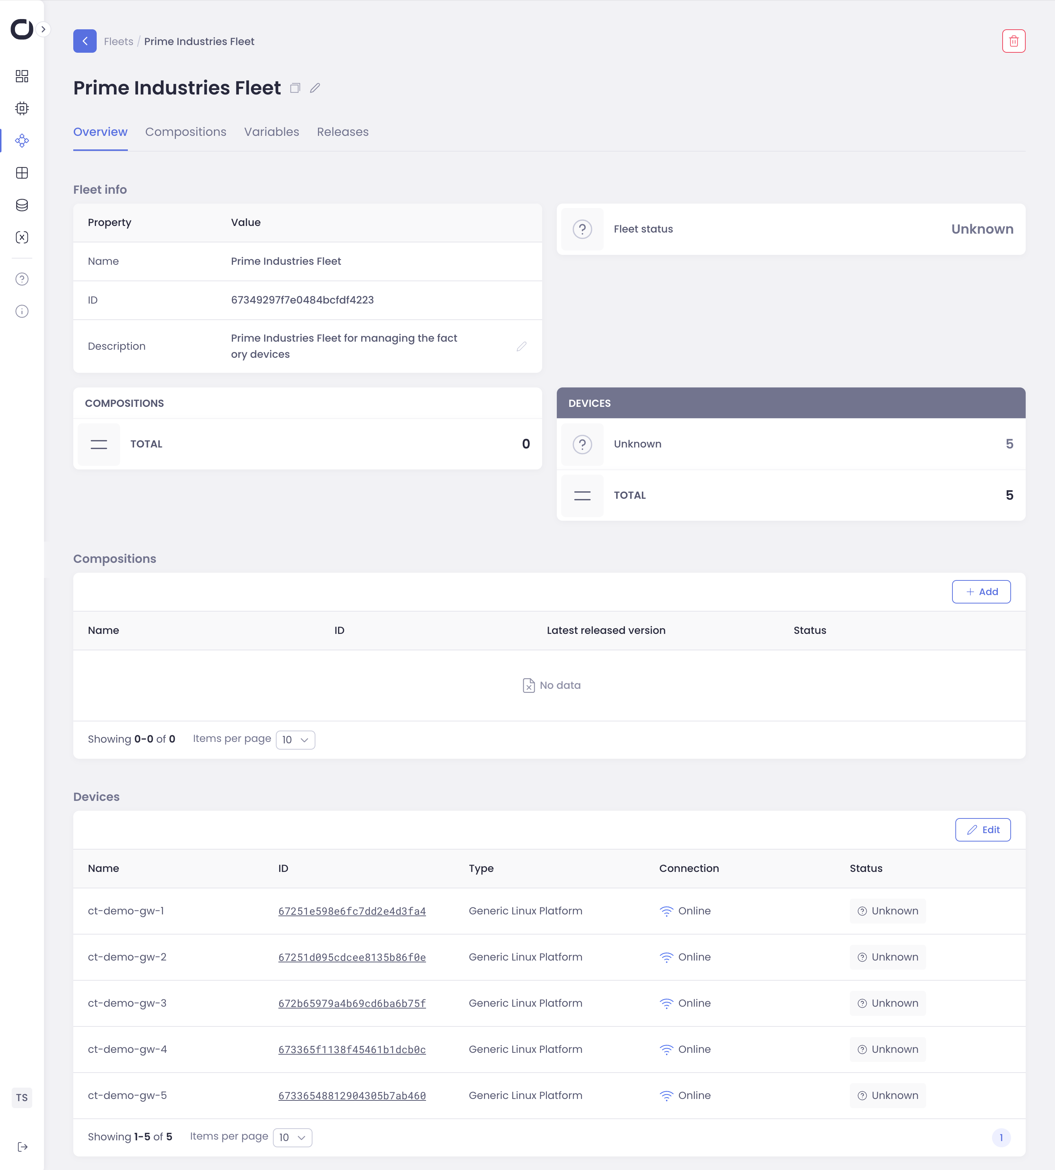
Task: Click the logout icon at the sidebar bottom
Action: (22, 1147)
